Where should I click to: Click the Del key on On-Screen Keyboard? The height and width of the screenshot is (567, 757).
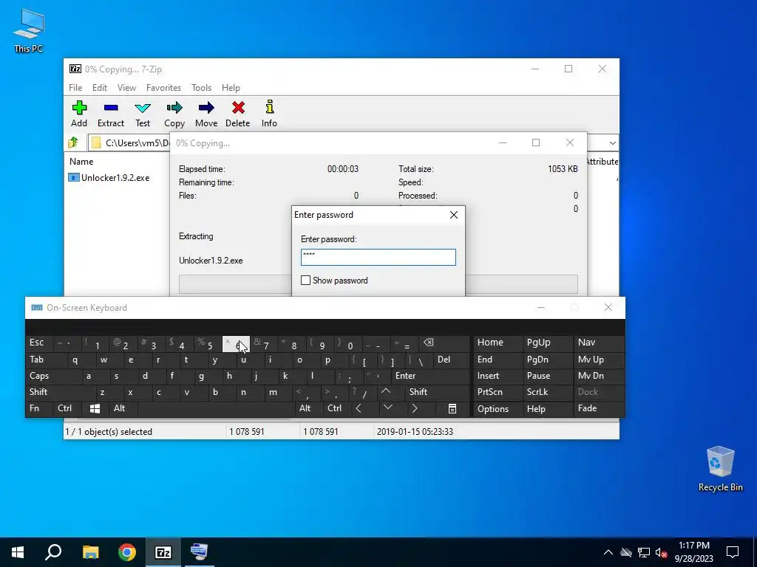[x=452, y=360]
